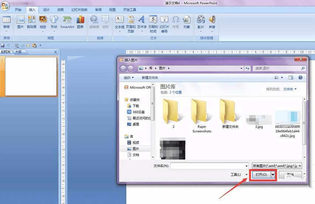Insert a Sound clip
The image size is (315, 204).
click(x=212, y=24)
